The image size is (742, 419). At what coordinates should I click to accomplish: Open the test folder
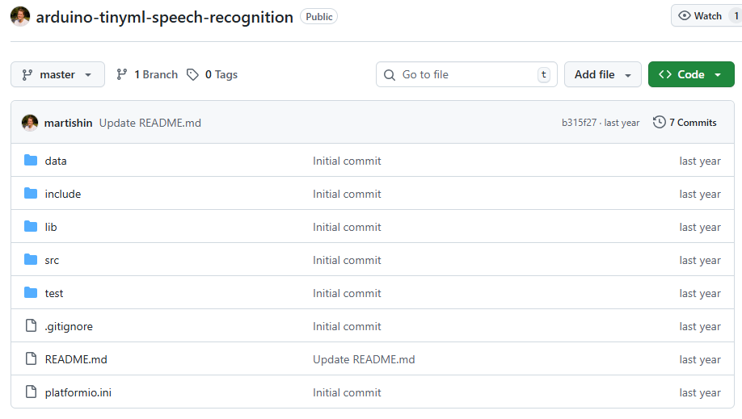(x=54, y=293)
